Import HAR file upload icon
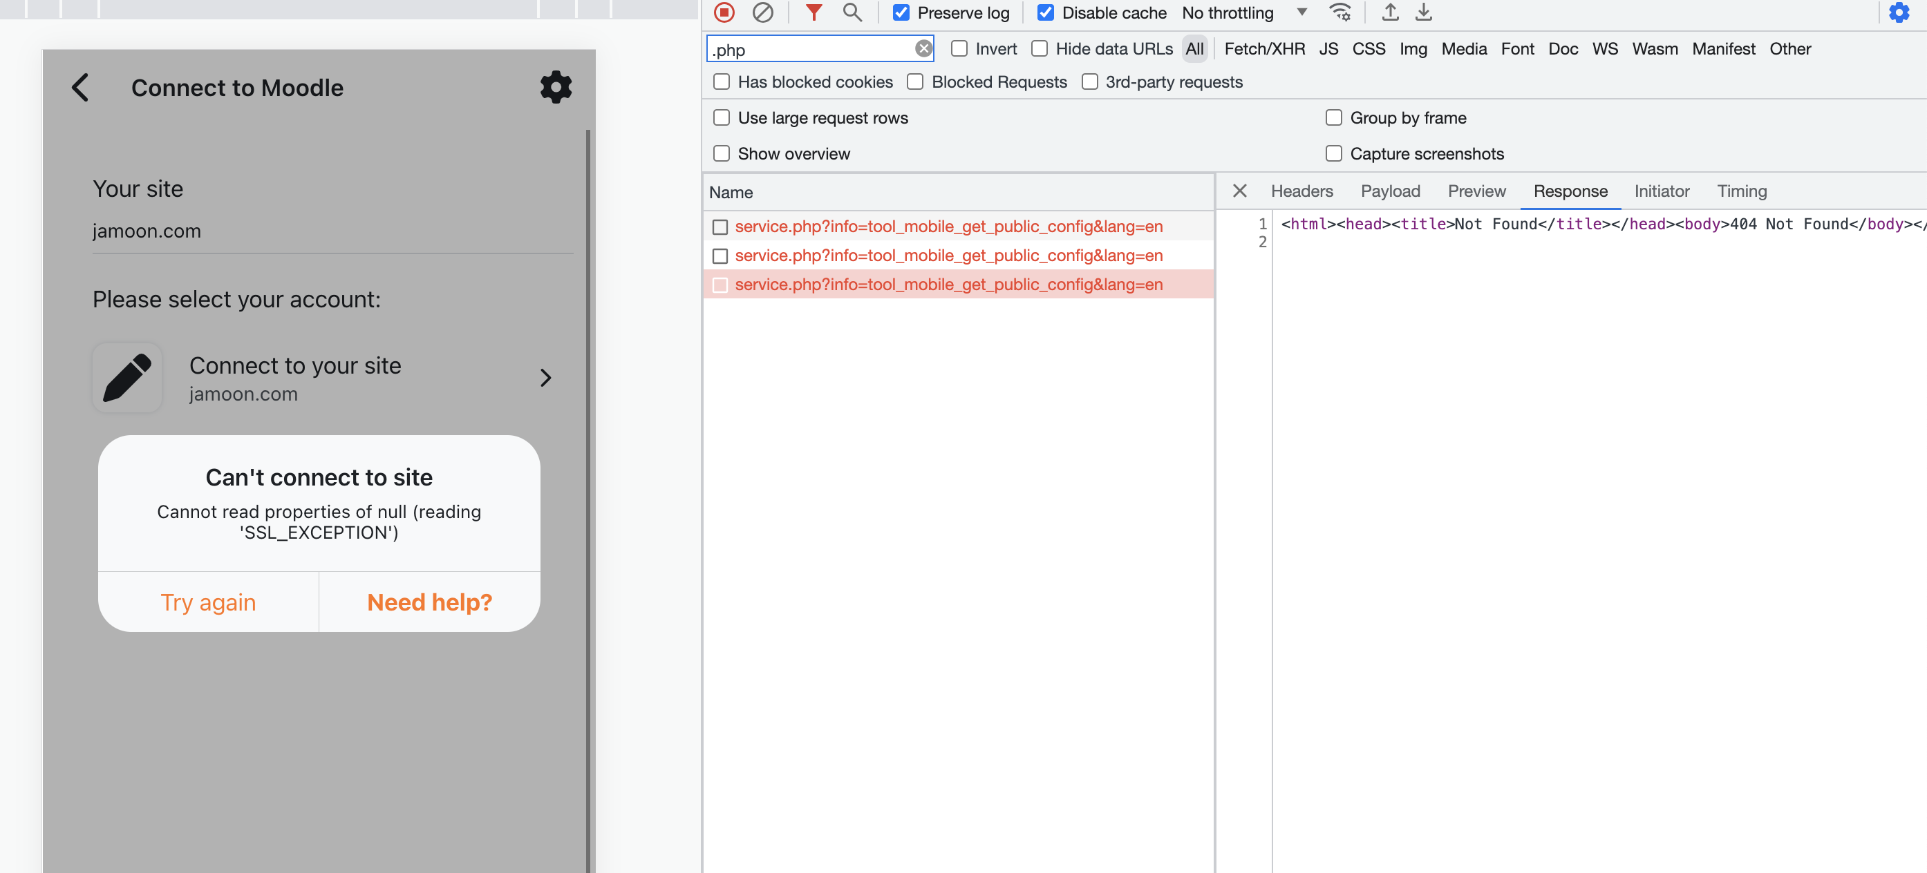 click(x=1390, y=12)
